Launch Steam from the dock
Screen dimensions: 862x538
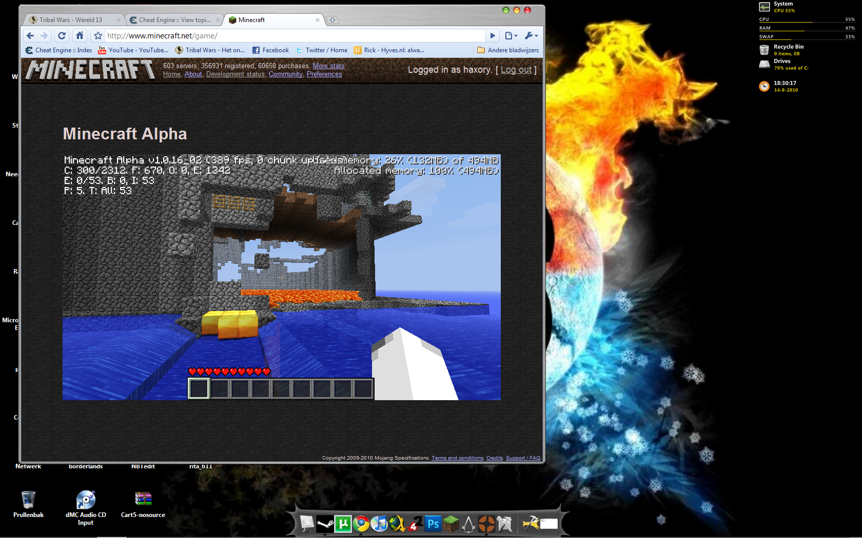pos(325,524)
